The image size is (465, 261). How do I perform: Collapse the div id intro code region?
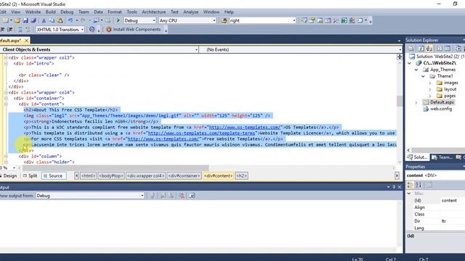(6, 64)
